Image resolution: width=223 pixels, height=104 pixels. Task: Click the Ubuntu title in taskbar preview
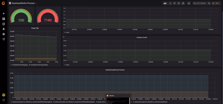[112, 96]
